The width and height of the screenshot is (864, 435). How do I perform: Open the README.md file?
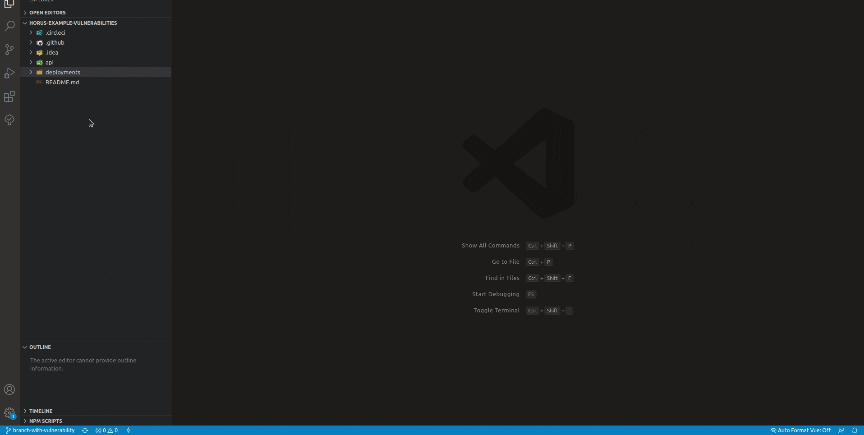(62, 82)
